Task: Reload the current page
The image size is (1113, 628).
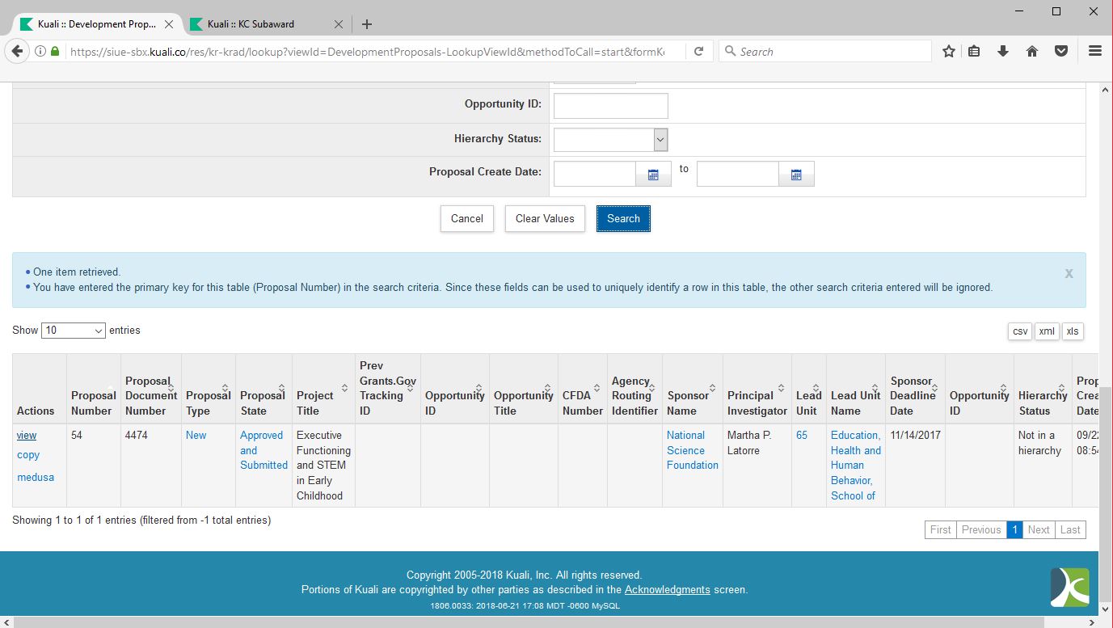Action: (x=698, y=51)
